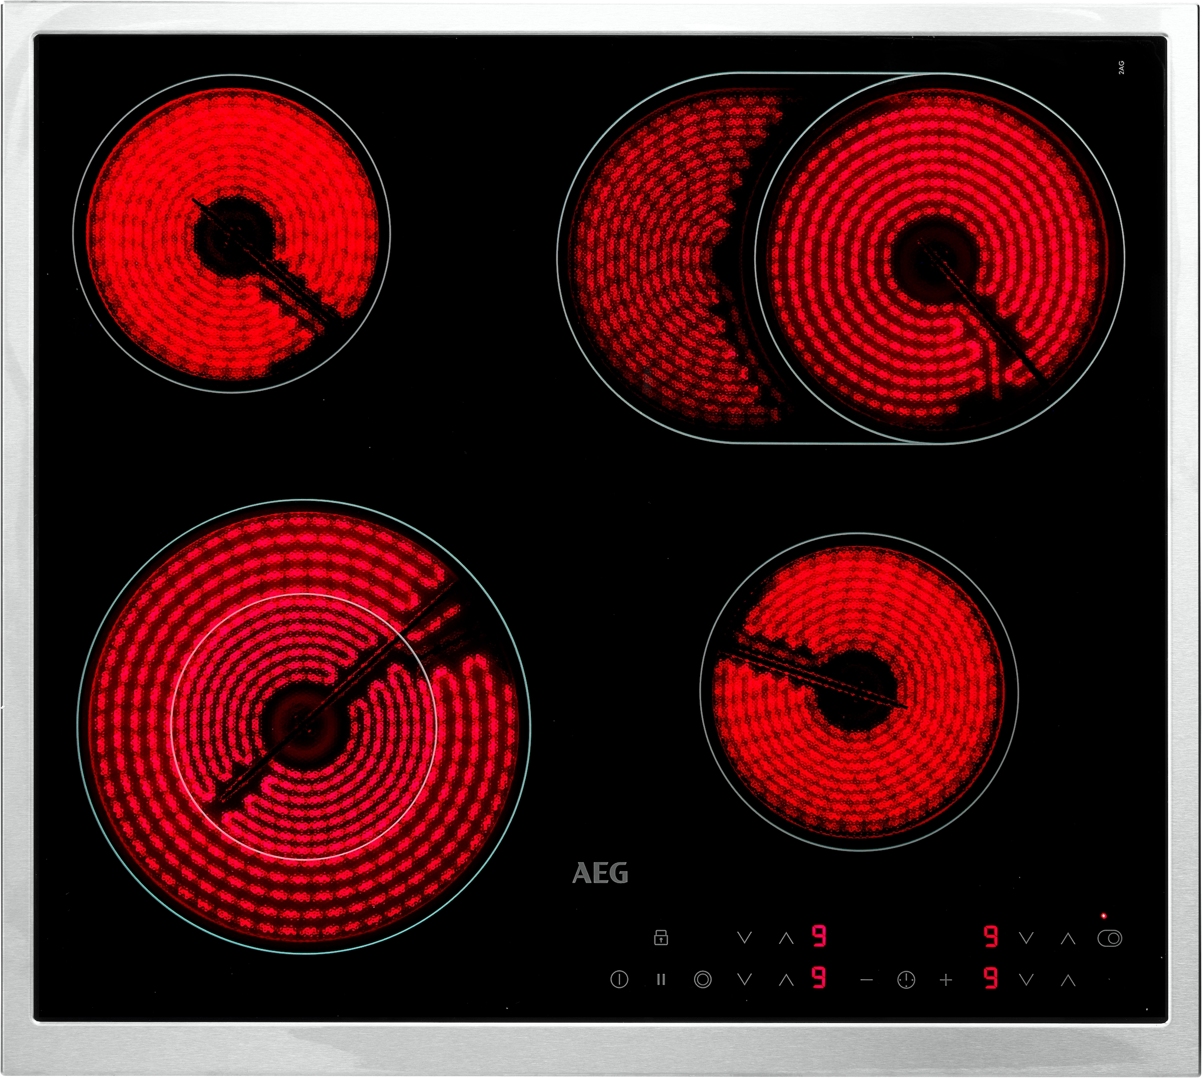Enable the hob lock to prevent changes
This screenshot has height=1078, width=1202.
click(x=662, y=938)
